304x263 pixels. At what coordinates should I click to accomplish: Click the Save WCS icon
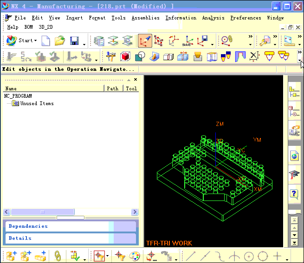202,41
